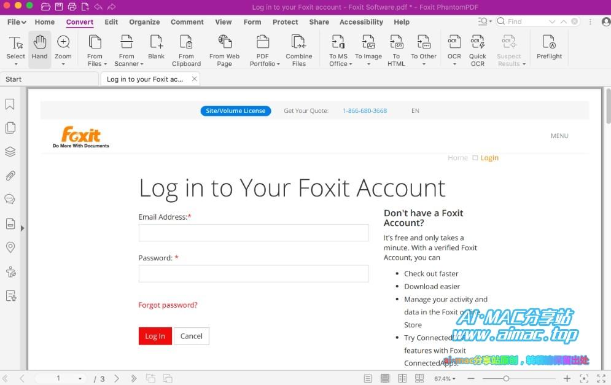611x385 pixels.
Task: Click the Cancel button
Action: pyautogui.click(x=192, y=336)
